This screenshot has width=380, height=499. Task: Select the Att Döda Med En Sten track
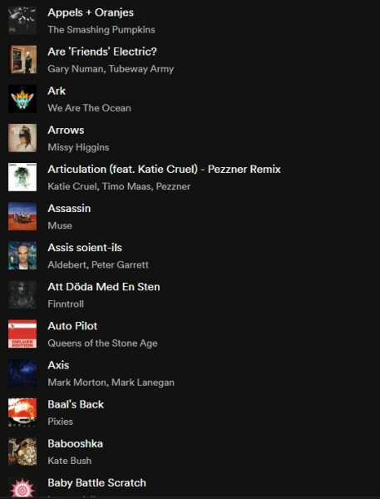[x=104, y=287]
